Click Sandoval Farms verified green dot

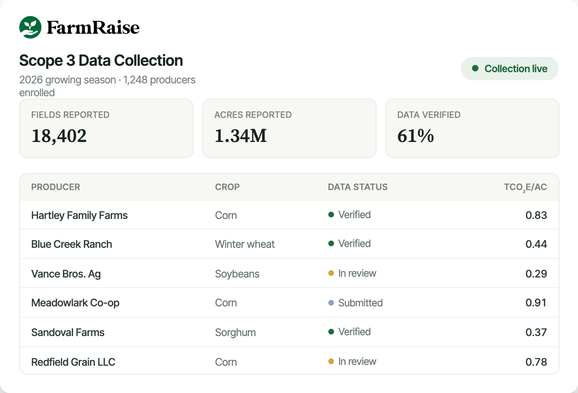[331, 332]
